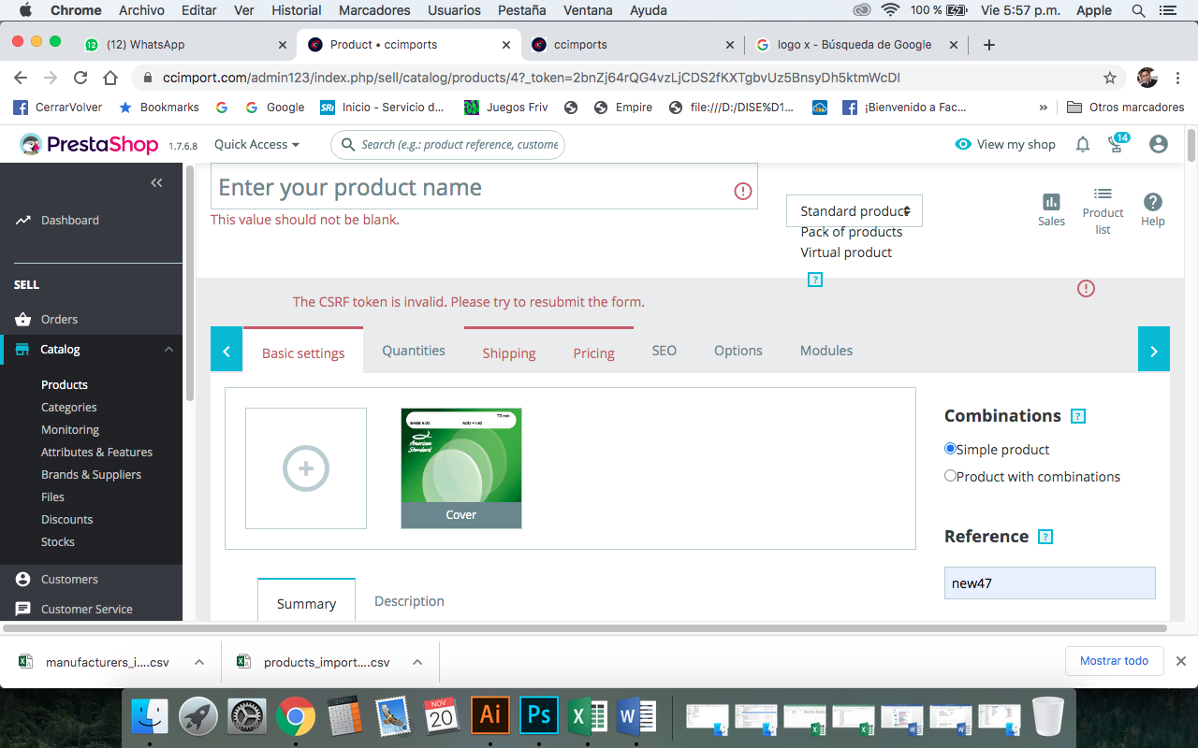Screen dimensions: 1198x748
Task: Open the Quick Access dropdown
Action: click(256, 144)
